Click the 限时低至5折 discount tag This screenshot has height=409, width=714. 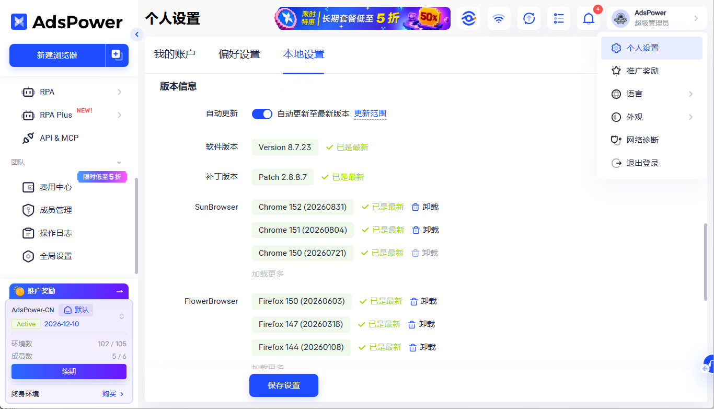(x=102, y=177)
